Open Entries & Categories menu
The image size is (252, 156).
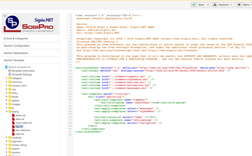tap(31, 38)
